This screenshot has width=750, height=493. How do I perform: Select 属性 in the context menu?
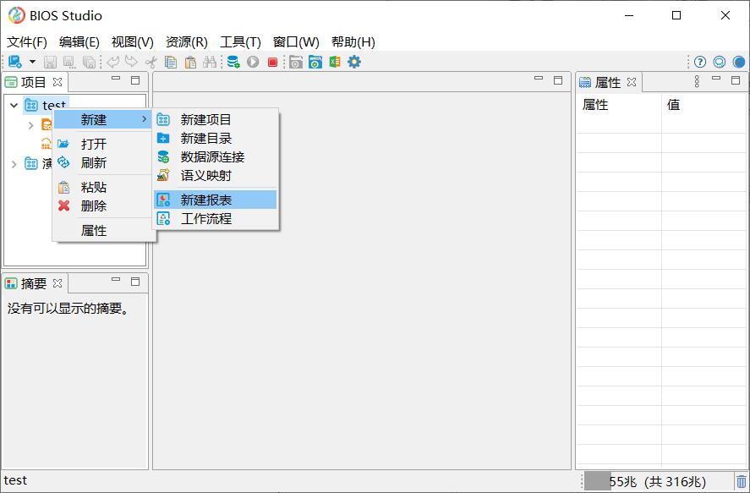click(x=103, y=231)
